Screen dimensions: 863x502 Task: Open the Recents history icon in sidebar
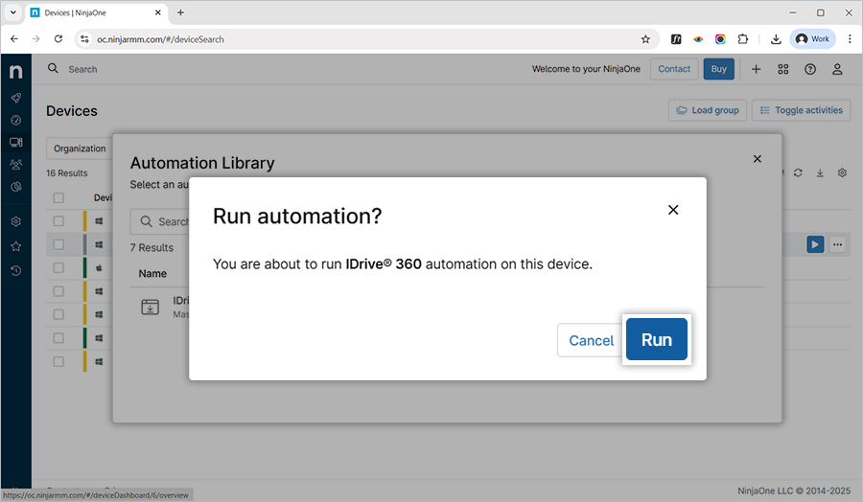(x=15, y=270)
